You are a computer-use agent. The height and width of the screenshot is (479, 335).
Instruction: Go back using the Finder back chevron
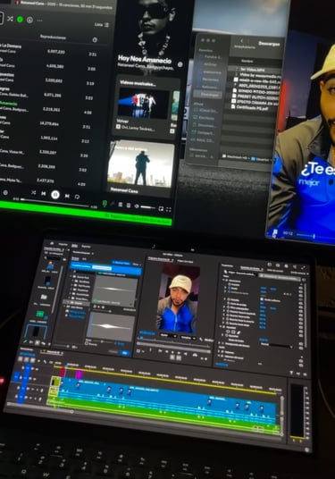point(241,40)
